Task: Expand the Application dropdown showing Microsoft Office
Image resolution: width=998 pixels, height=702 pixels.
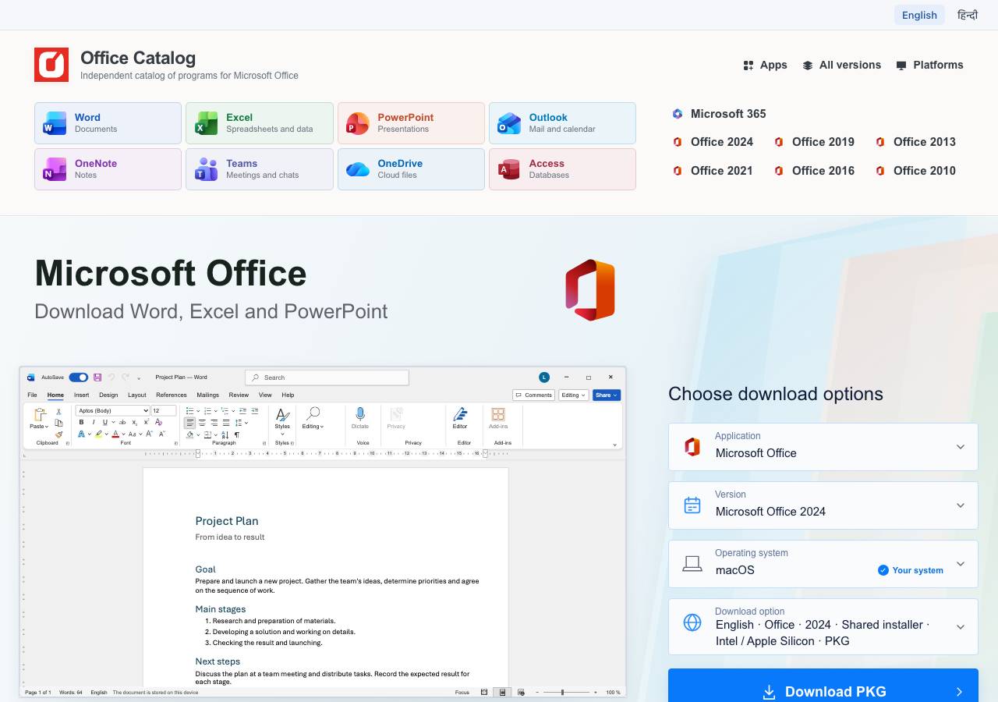Action: pyautogui.click(x=823, y=447)
